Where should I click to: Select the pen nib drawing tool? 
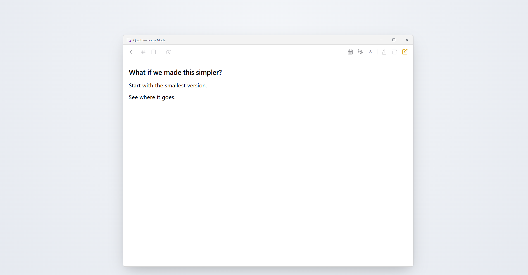point(360,52)
